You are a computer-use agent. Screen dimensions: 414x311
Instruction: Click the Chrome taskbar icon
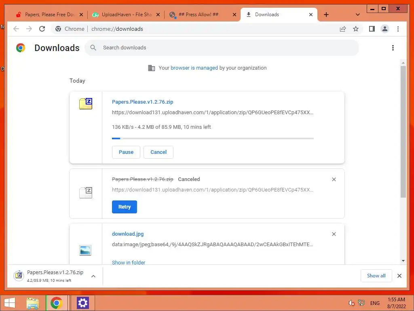click(x=56, y=303)
